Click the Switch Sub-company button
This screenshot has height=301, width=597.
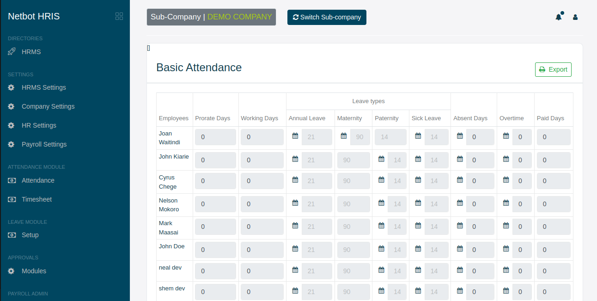click(x=327, y=17)
